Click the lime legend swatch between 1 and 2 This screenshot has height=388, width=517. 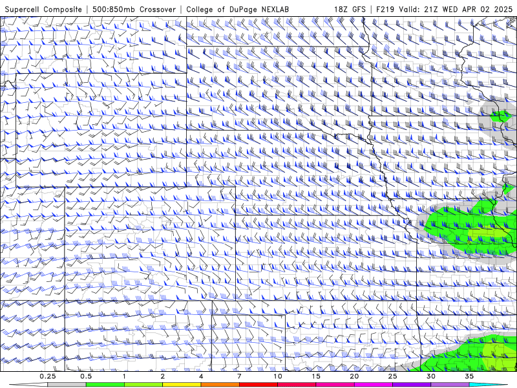(x=143, y=385)
